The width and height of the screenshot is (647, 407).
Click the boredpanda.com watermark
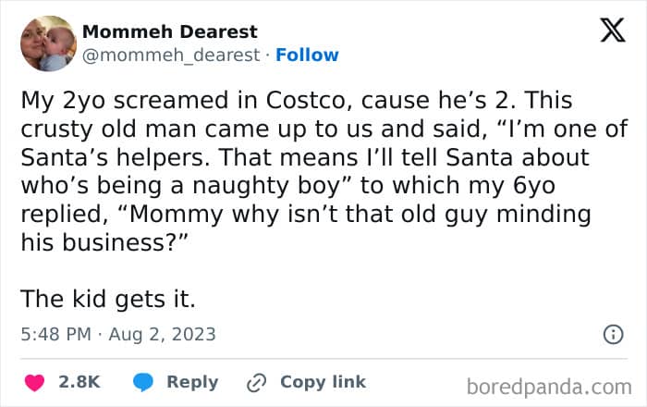click(x=549, y=385)
